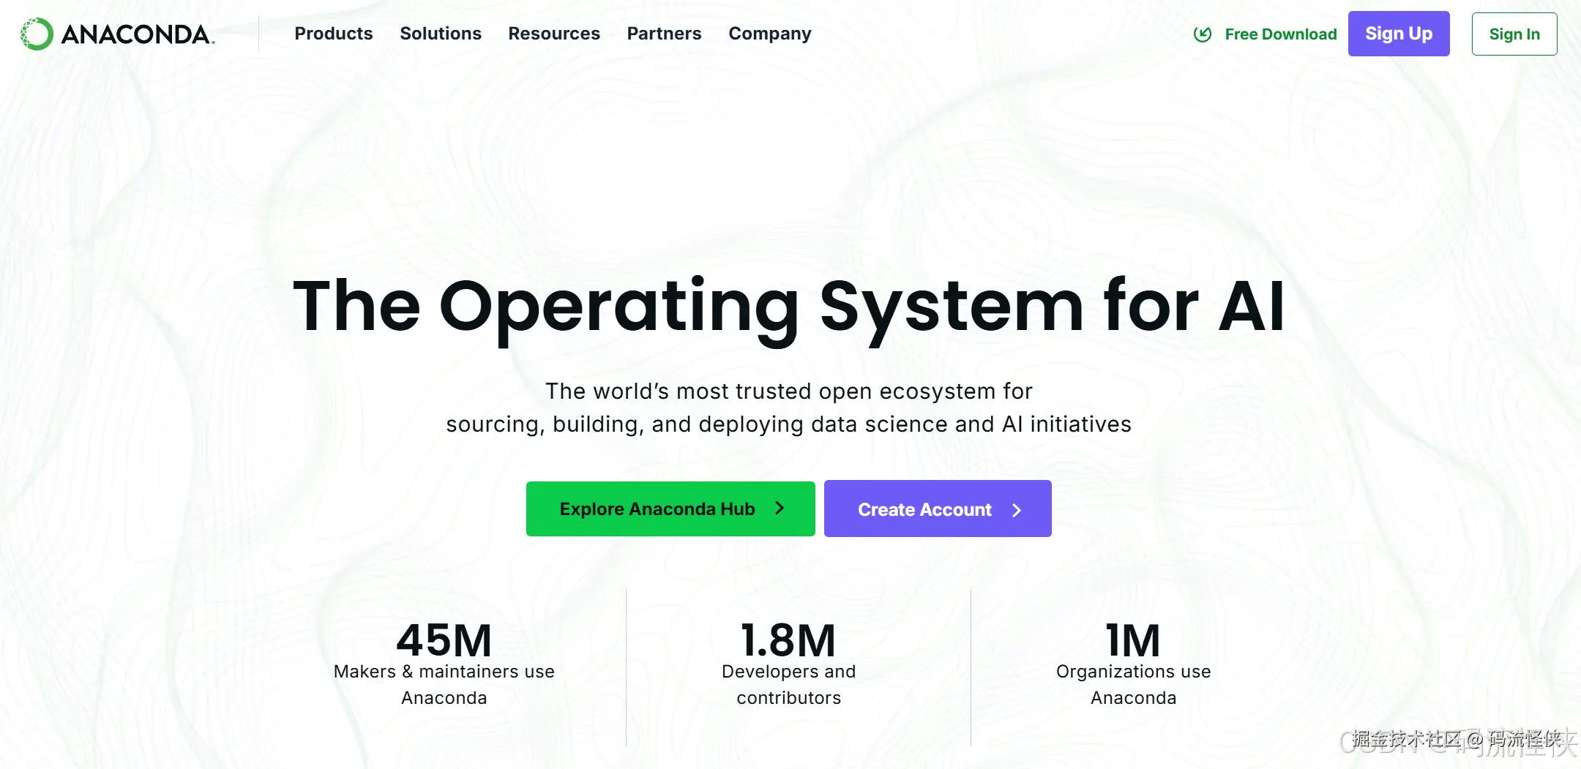Click 'Makers & maintainers use Anaconda' text
The width and height of the screenshot is (1581, 769).
[x=444, y=685]
